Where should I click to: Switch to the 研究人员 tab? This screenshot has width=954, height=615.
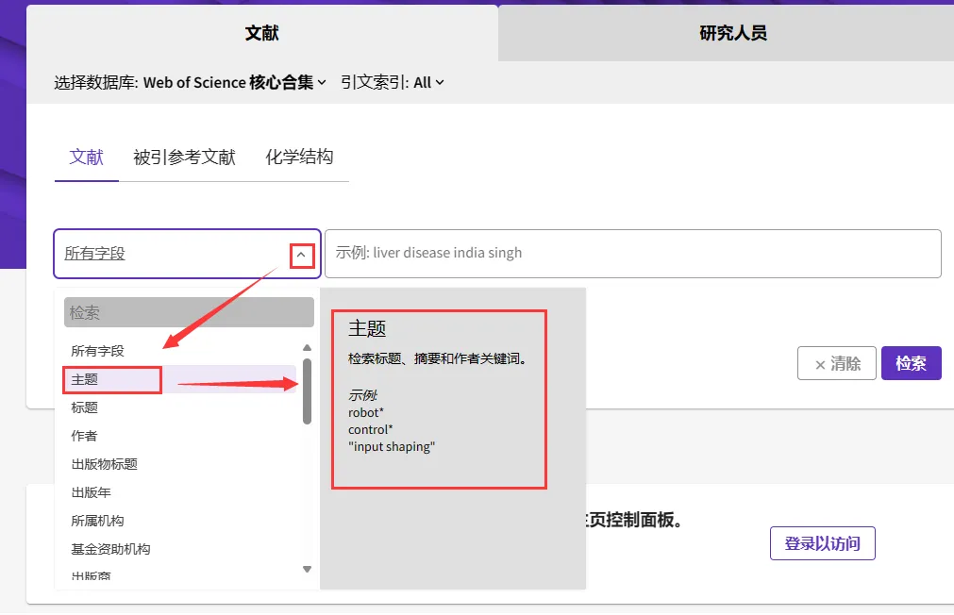[732, 33]
